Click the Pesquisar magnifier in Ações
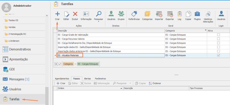This screenshot has width=230, height=105. click(98, 14)
